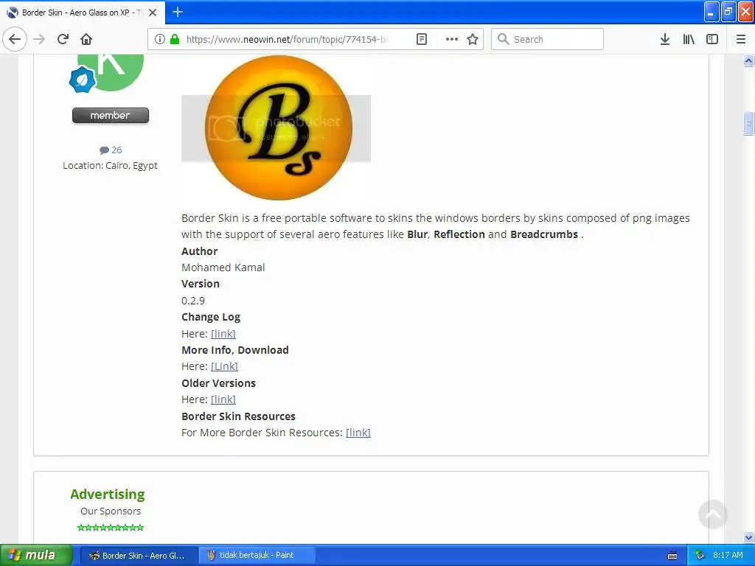Click the blue rank badge on avatar
Screen dimensions: 755x566
83,80
